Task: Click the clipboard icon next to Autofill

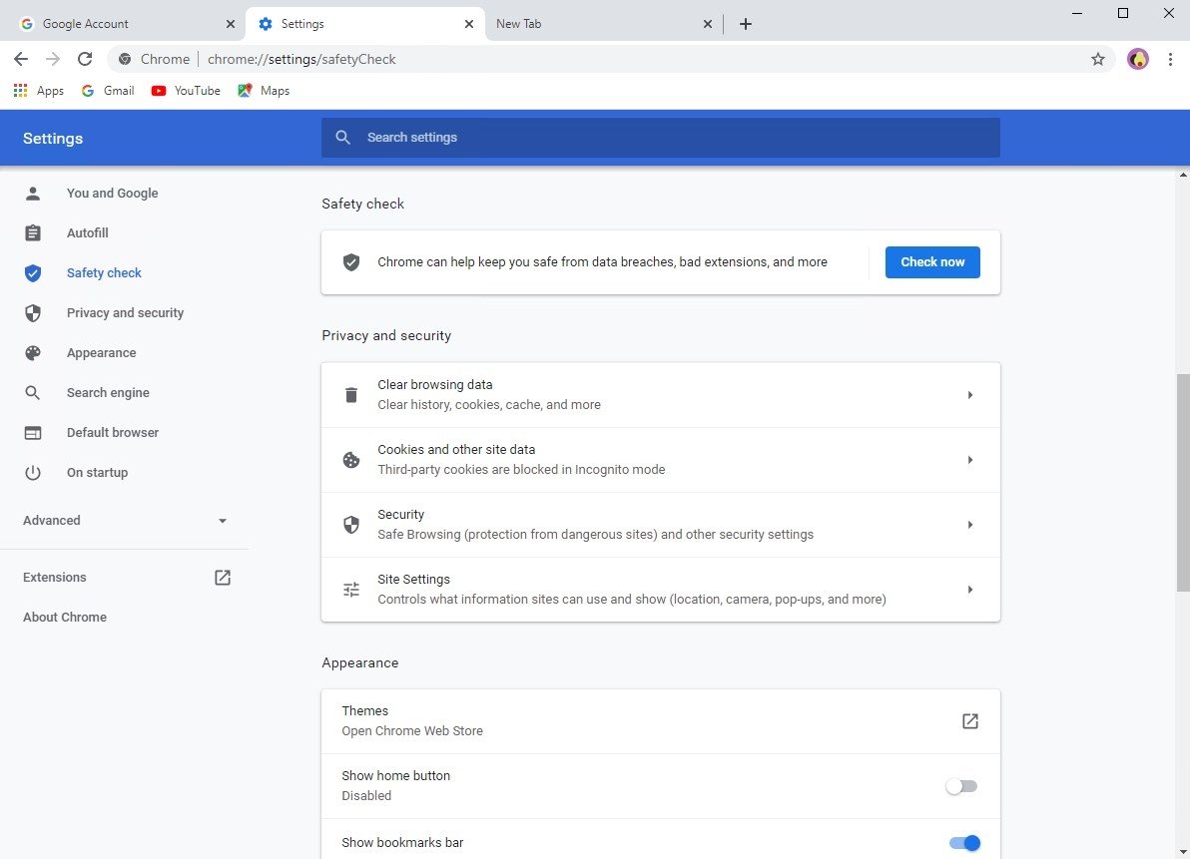Action: tap(33, 232)
